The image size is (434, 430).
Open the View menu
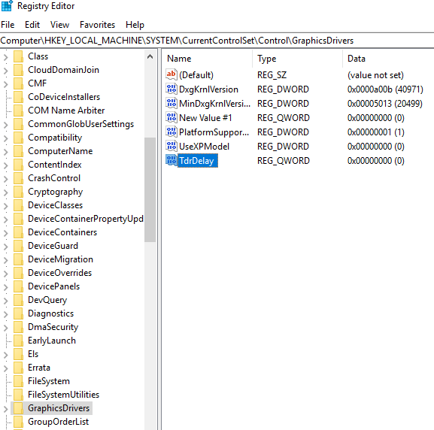click(x=59, y=25)
